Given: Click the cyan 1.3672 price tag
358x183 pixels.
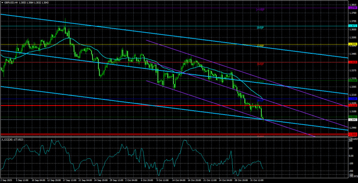Looking at the screenshot, I should tap(352, 26).
